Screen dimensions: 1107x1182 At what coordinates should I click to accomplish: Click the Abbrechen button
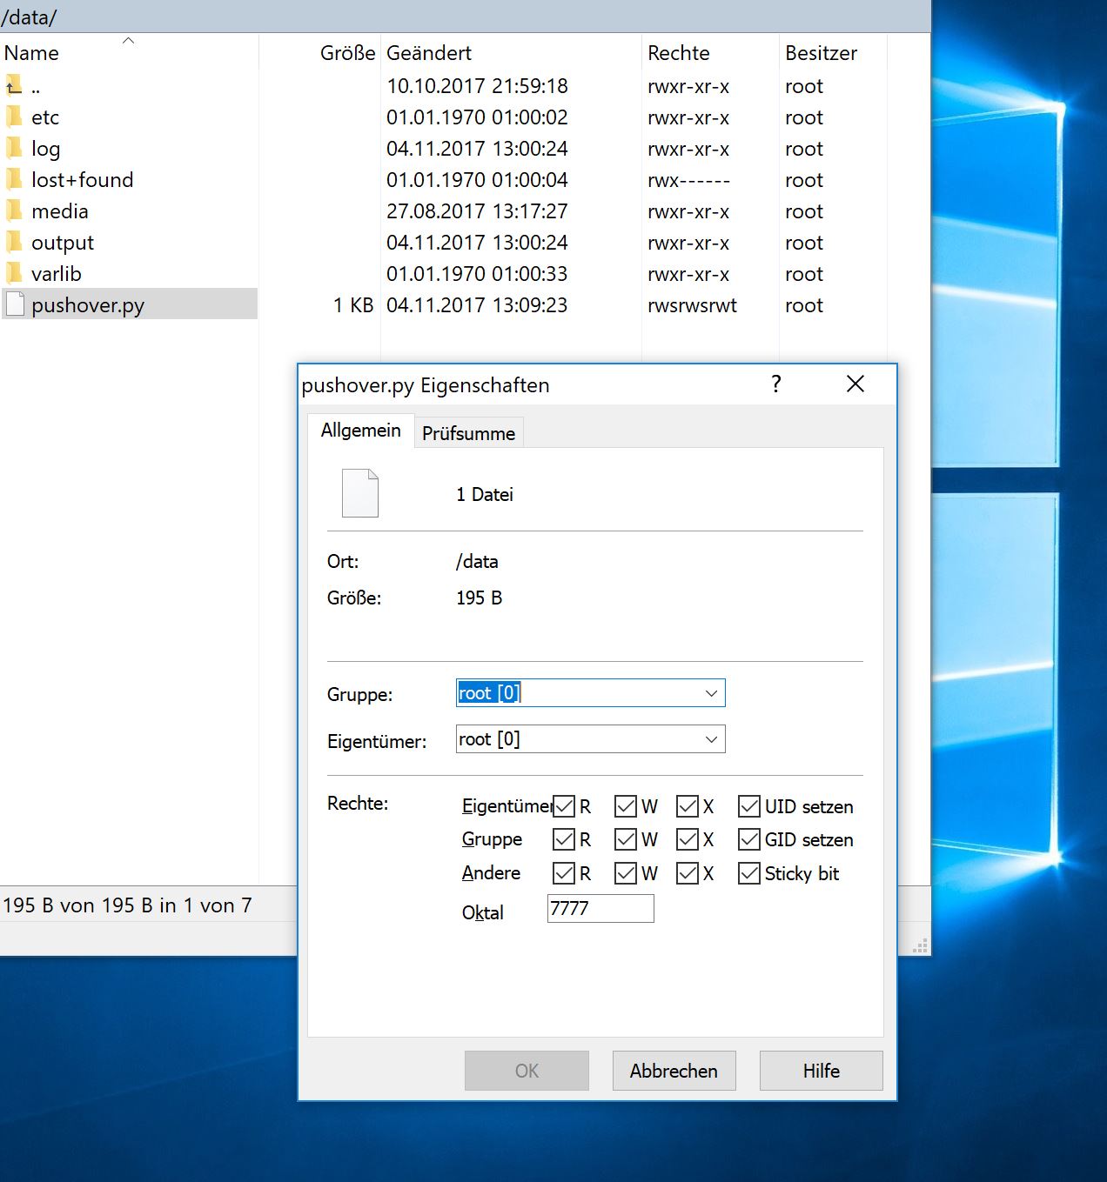[674, 1071]
